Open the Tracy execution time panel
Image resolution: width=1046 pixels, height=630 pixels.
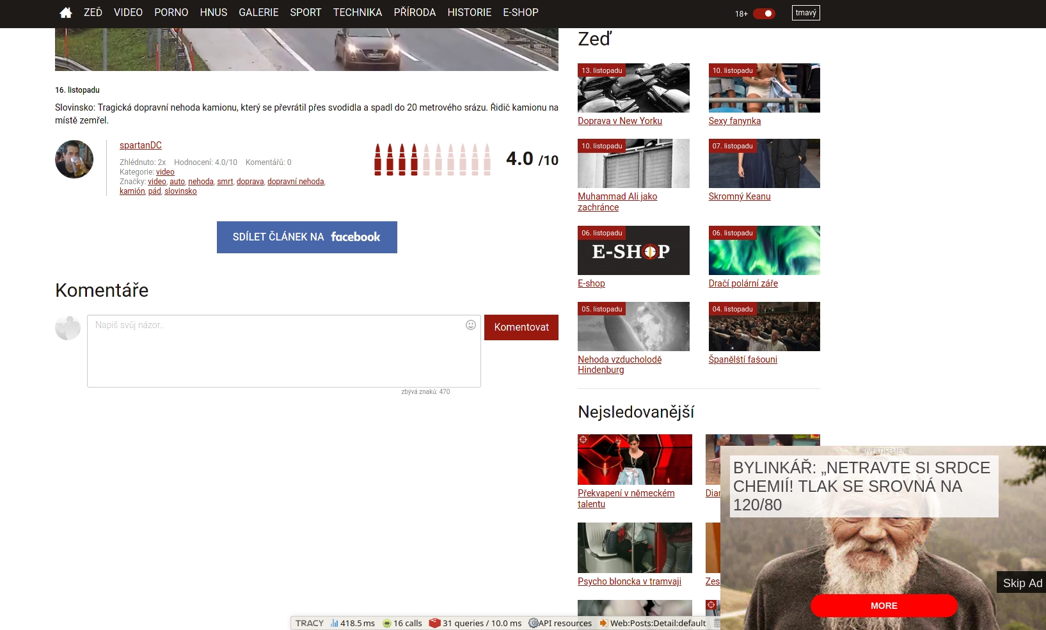353,623
